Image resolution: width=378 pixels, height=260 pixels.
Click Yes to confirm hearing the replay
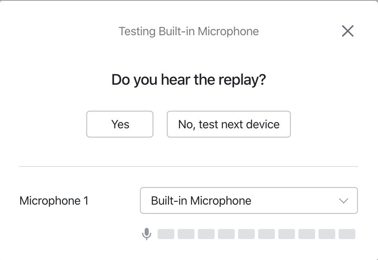pos(119,124)
